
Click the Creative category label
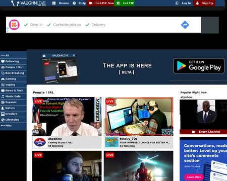pyautogui.click(x=11, y=114)
